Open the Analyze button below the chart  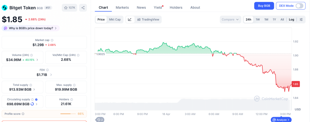[x=281, y=120]
